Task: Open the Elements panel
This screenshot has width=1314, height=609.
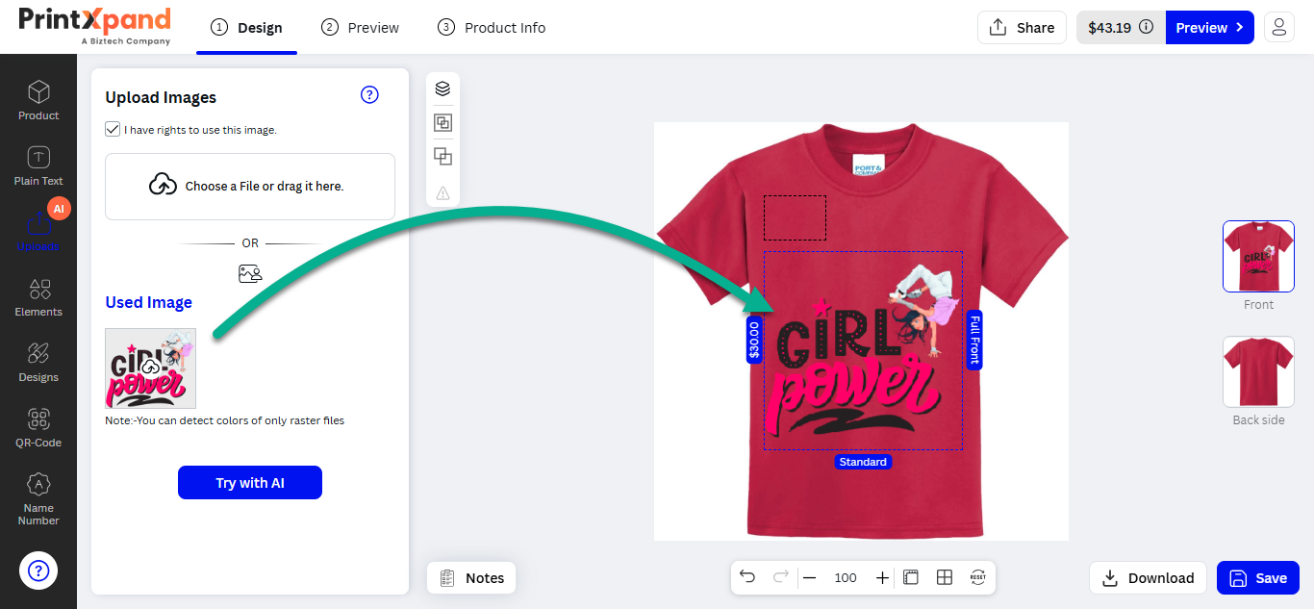Action: pos(38,296)
